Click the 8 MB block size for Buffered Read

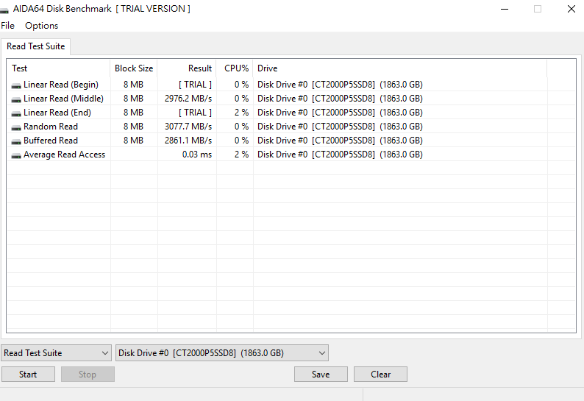(x=133, y=141)
